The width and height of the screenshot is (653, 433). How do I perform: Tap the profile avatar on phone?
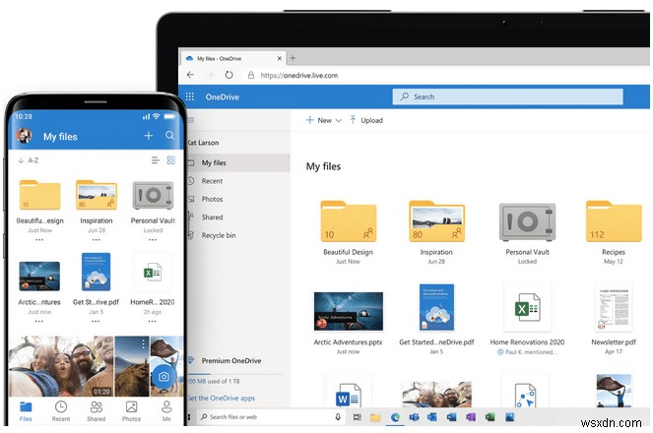coord(25,136)
